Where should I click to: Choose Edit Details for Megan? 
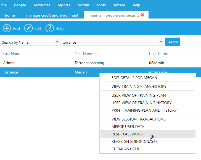coord(134,78)
